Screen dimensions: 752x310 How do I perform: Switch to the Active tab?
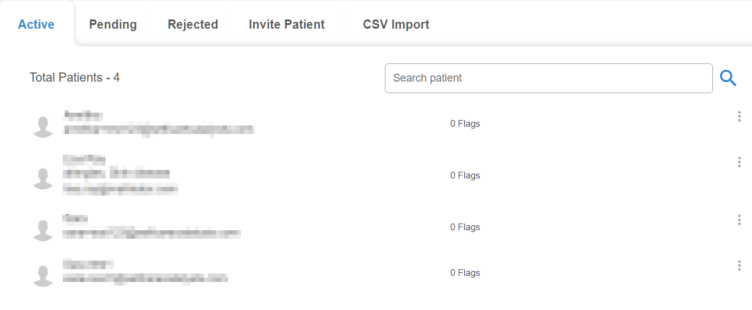(36, 24)
